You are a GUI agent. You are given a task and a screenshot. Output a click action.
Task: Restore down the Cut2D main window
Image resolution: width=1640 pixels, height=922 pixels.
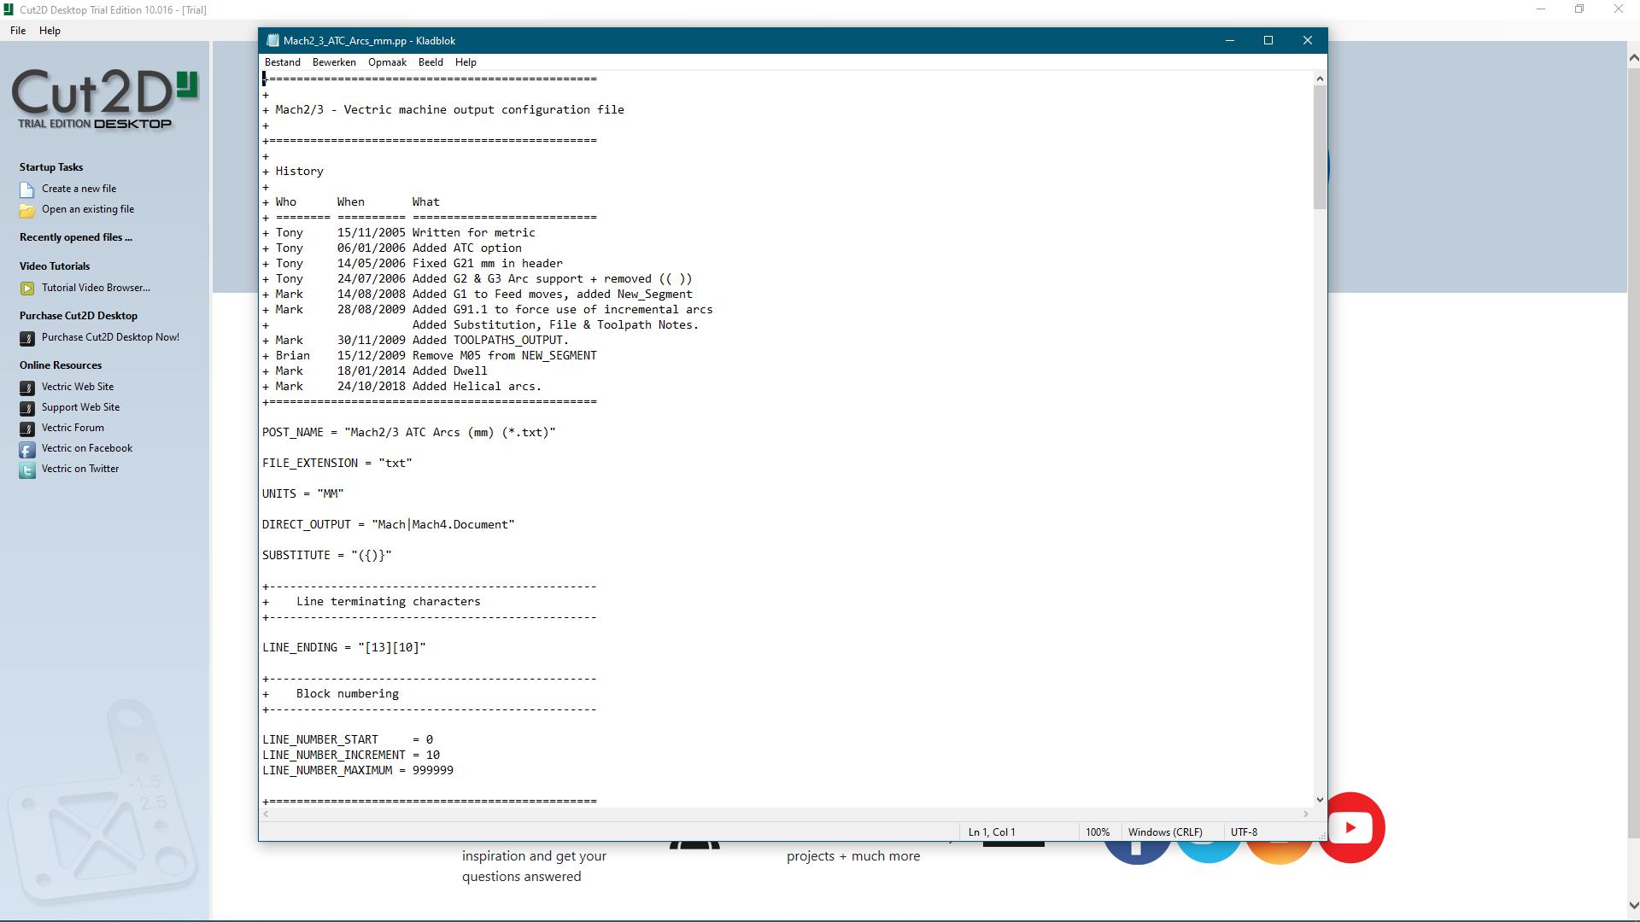pyautogui.click(x=1579, y=9)
